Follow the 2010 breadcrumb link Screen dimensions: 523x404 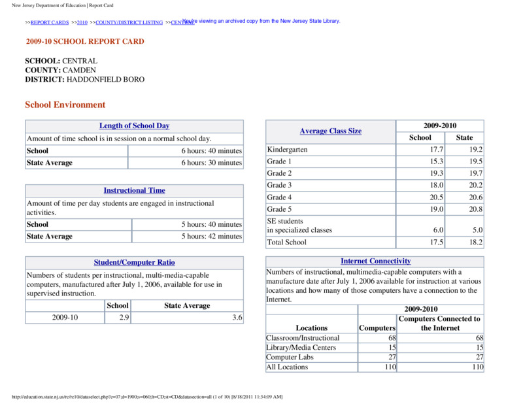pyautogui.click(x=82, y=22)
